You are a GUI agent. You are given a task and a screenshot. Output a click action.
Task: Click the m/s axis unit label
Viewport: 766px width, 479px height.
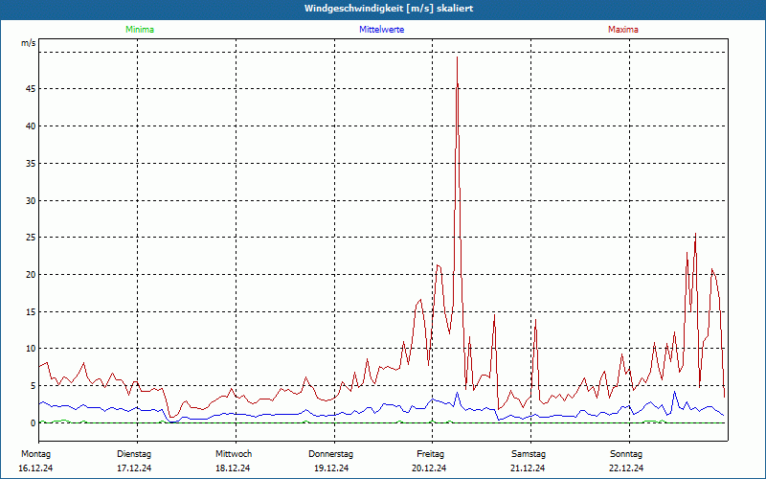28,44
